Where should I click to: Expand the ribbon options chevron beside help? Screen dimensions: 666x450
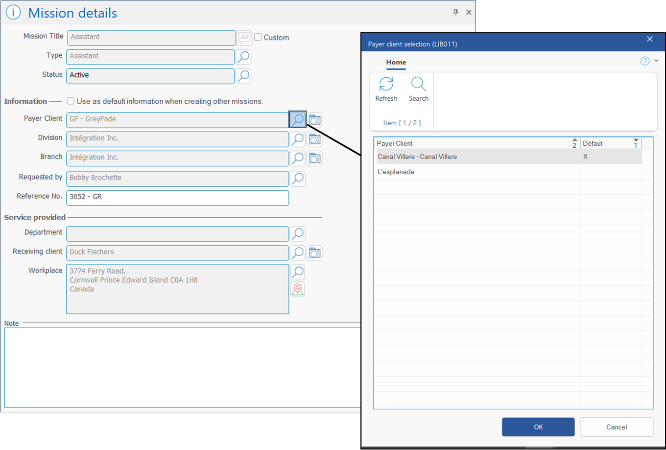(x=657, y=61)
